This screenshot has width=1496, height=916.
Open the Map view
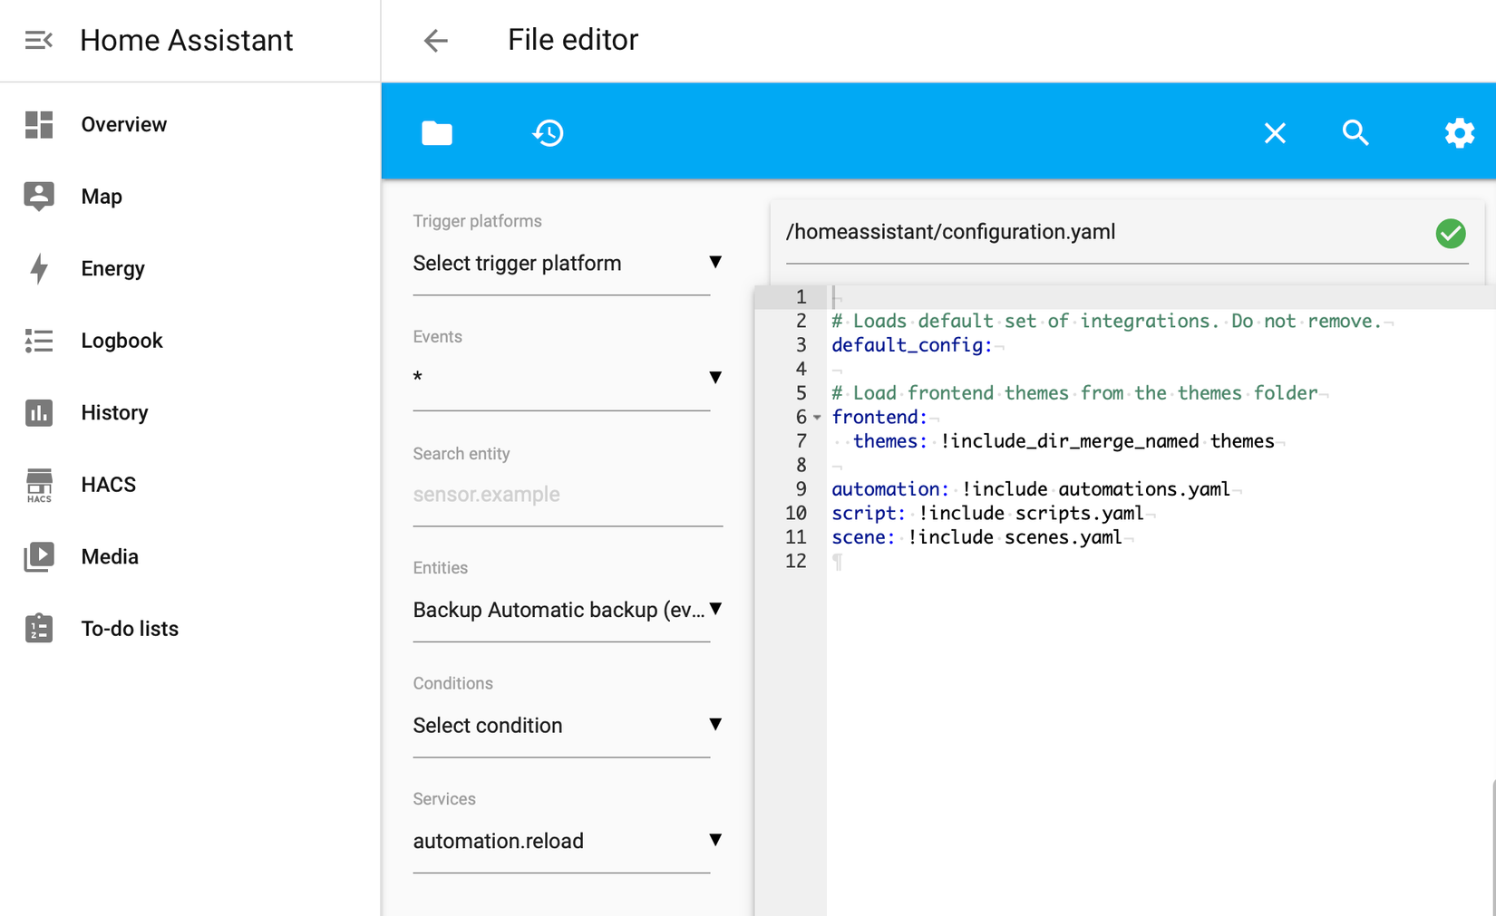point(38,196)
